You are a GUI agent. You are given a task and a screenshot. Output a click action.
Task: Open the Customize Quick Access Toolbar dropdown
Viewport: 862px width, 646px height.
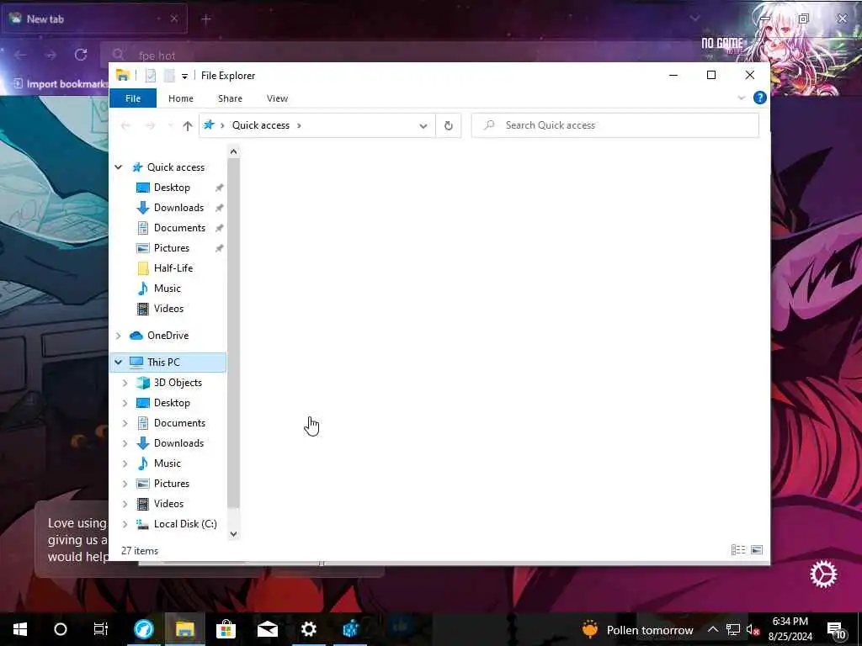tap(184, 77)
